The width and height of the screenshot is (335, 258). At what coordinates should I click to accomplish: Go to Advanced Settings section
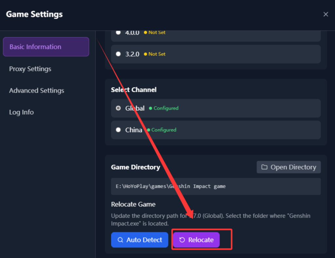point(37,91)
